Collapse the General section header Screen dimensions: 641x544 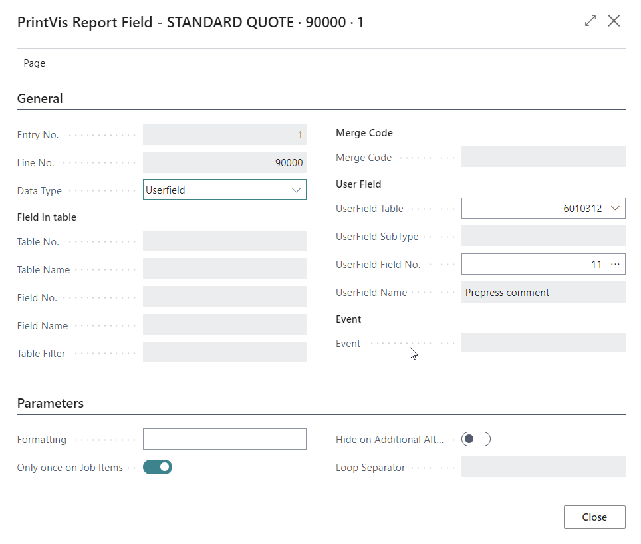click(40, 98)
